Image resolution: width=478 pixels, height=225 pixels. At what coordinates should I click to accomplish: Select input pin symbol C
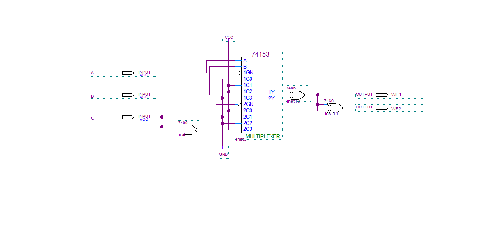128,117
